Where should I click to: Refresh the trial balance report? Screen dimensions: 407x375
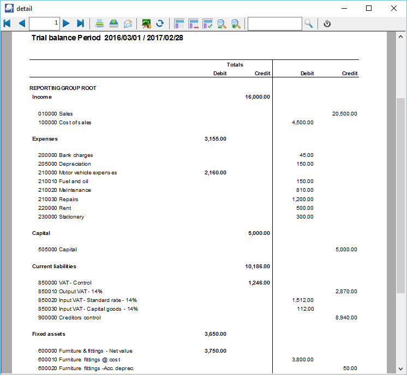pyautogui.click(x=160, y=23)
